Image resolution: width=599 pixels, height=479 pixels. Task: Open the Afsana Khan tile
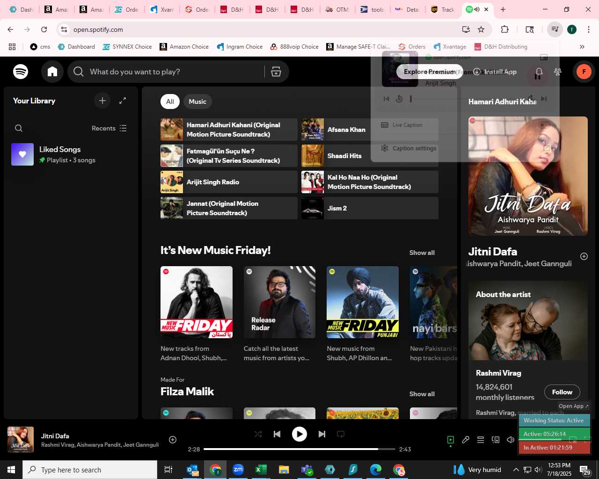[x=370, y=130]
